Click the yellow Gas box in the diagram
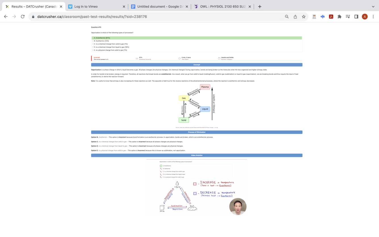 pos(184,98)
